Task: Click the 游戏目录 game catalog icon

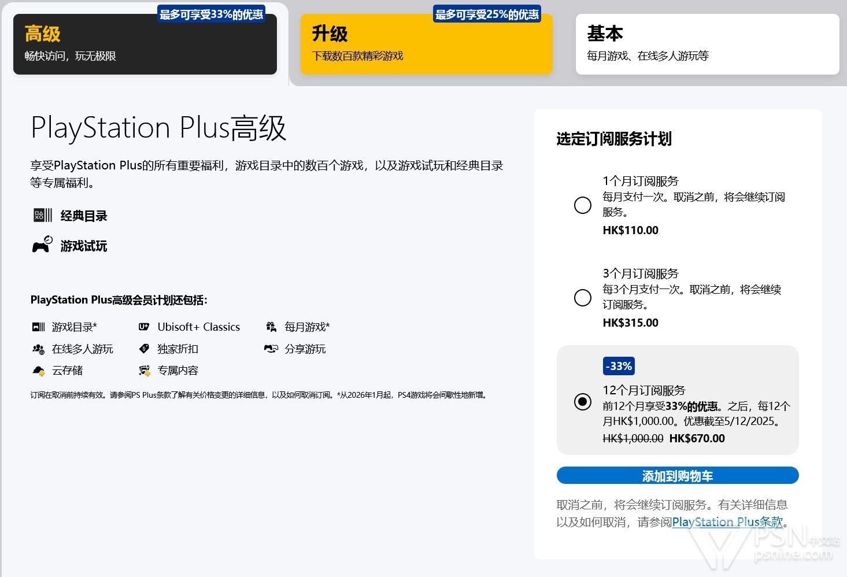Action: point(38,327)
